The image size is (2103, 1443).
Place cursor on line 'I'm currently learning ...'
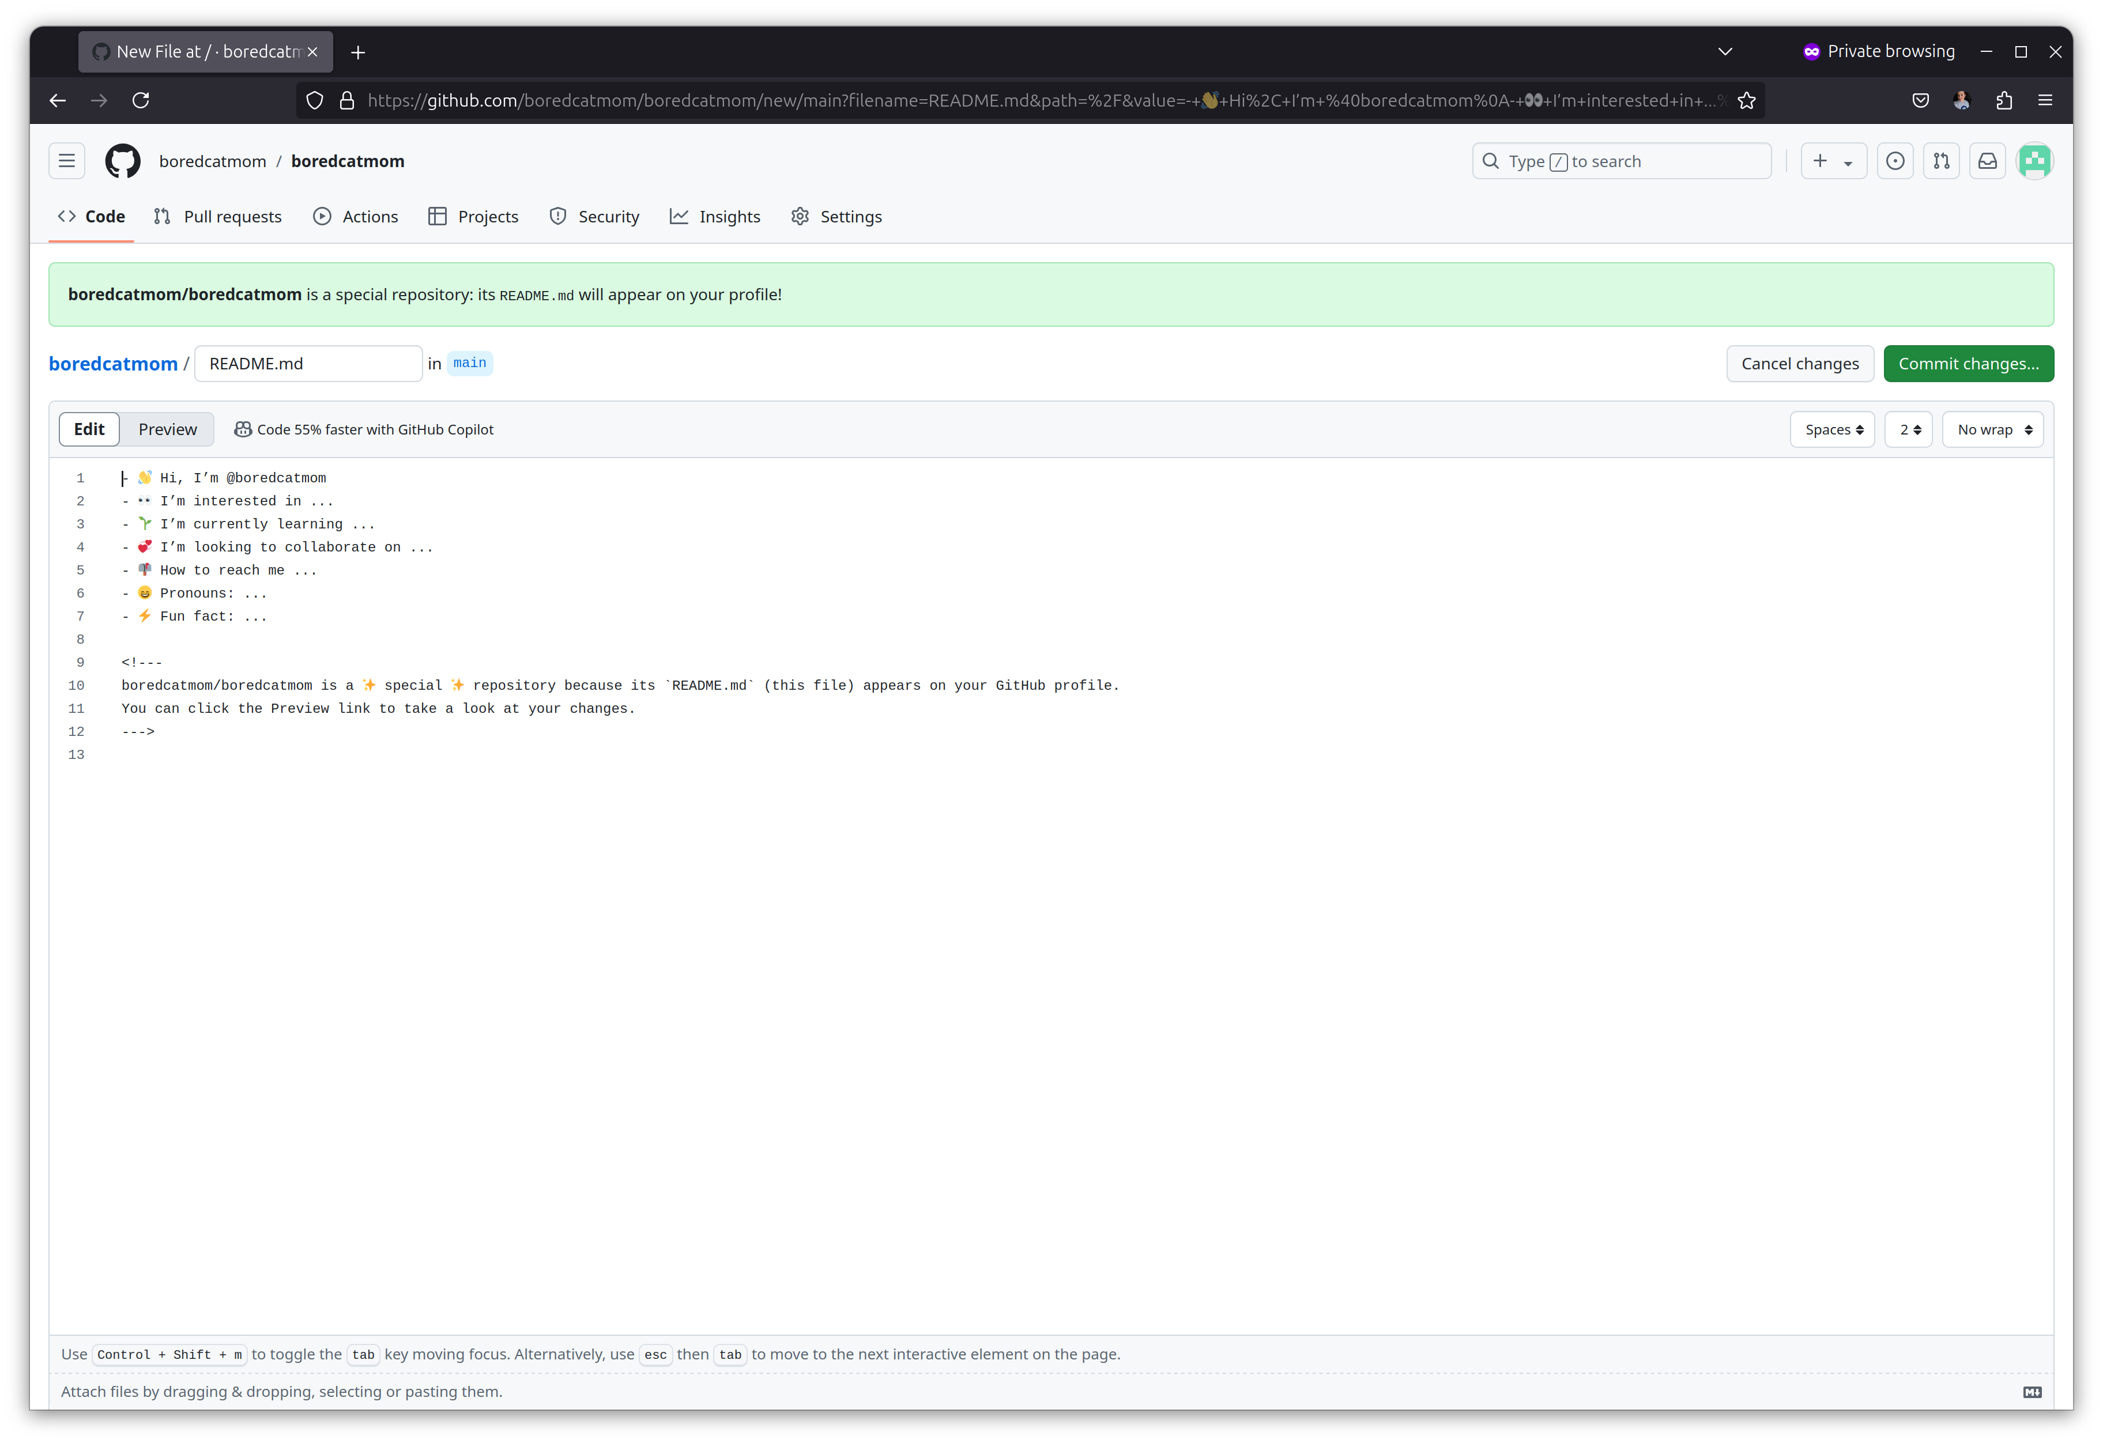(249, 524)
